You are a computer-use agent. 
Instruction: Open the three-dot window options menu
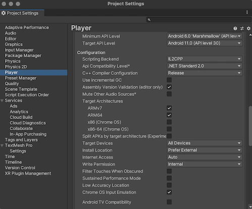(x=247, y=13)
